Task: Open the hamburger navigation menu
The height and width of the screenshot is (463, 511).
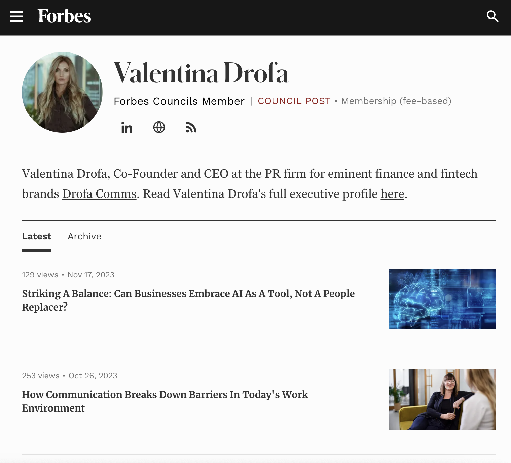Action: (x=16, y=16)
